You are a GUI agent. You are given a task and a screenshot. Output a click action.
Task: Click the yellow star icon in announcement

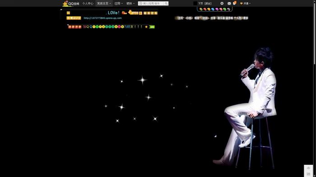(146, 27)
